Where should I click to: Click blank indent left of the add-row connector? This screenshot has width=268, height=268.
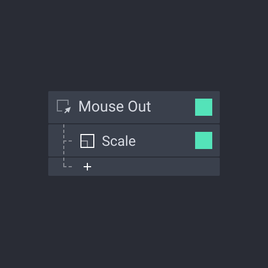55,167
